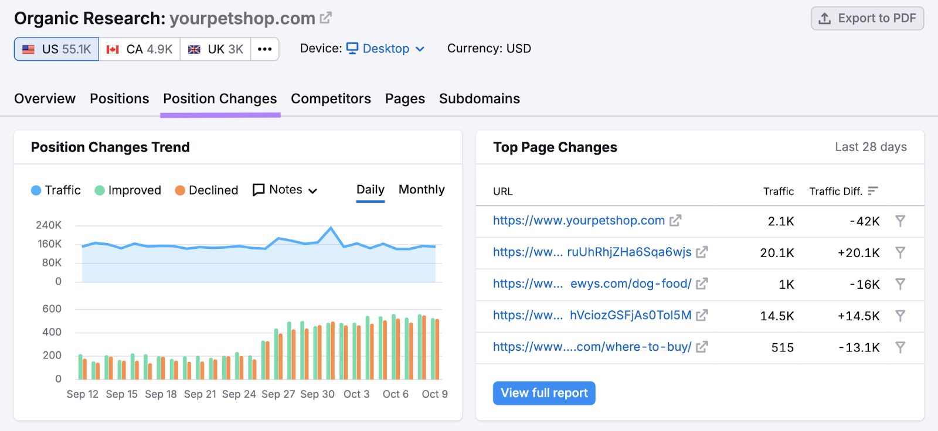Image resolution: width=938 pixels, height=431 pixels.
Task: Open external icon for hVciozGSFjAs0Tol5M row
Action: (x=702, y=316)
